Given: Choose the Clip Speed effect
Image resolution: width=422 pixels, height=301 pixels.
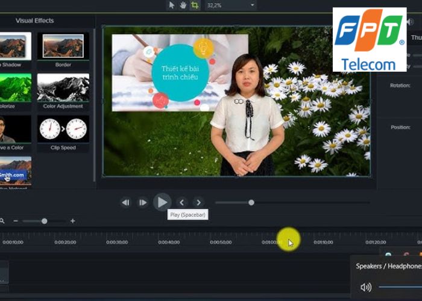Looking at the screenshot, I should pos(63,129).
